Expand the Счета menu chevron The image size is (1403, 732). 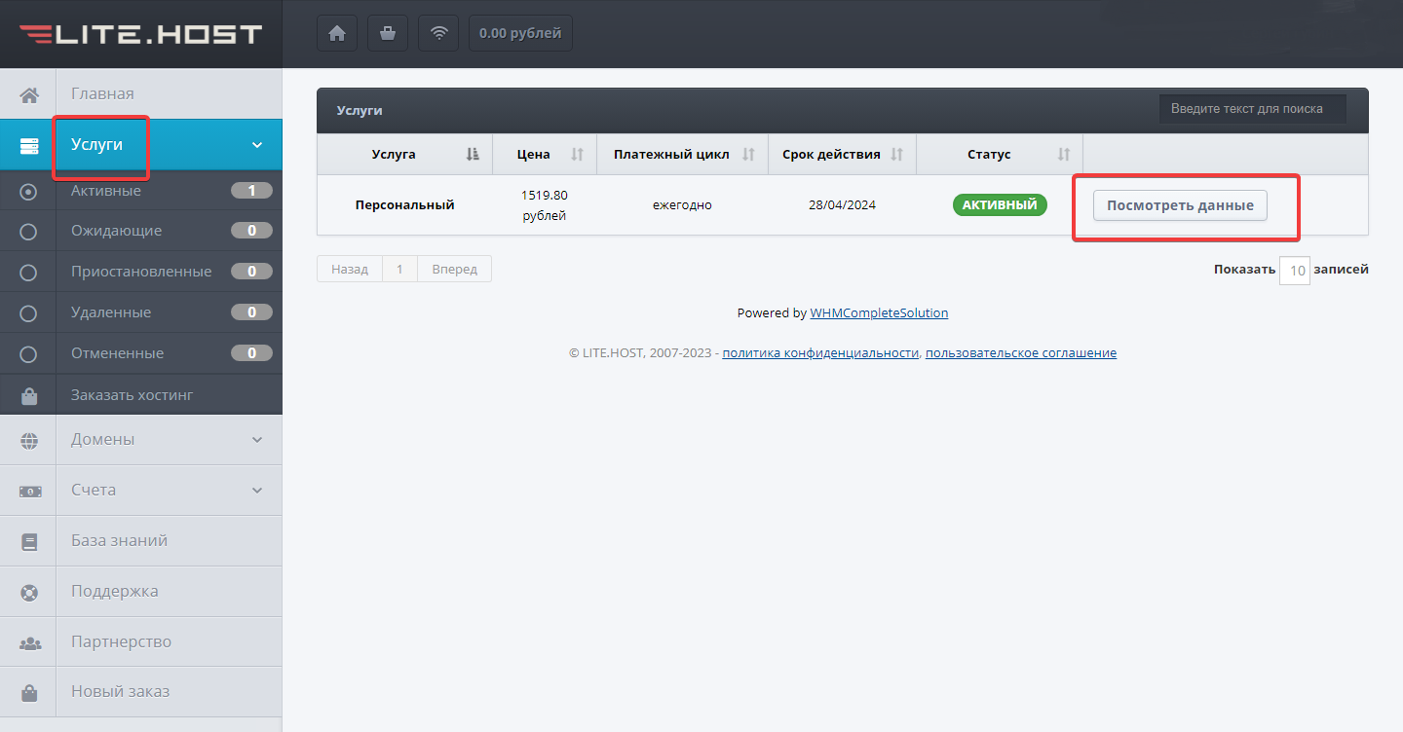pyautogui.click(x=257, y=491)
